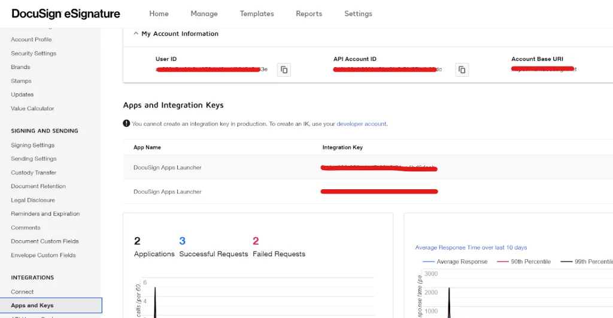
Task: Open the Reports tab
Action: [x=309, y=14]
